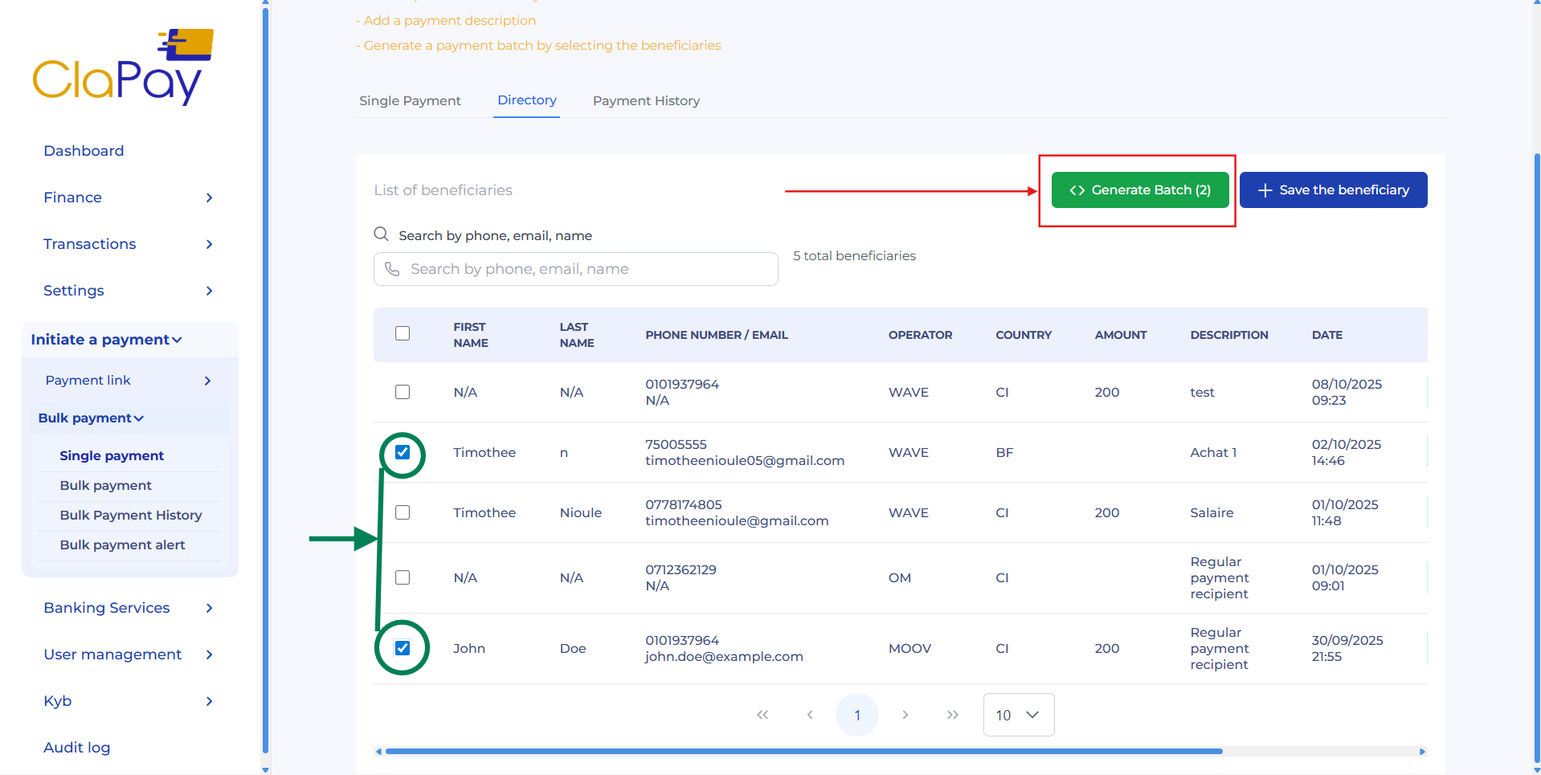This screenshot has height=775, width=1541.
Task: Check the Timothee Nioule row checkbox
Action: point(403,512)
